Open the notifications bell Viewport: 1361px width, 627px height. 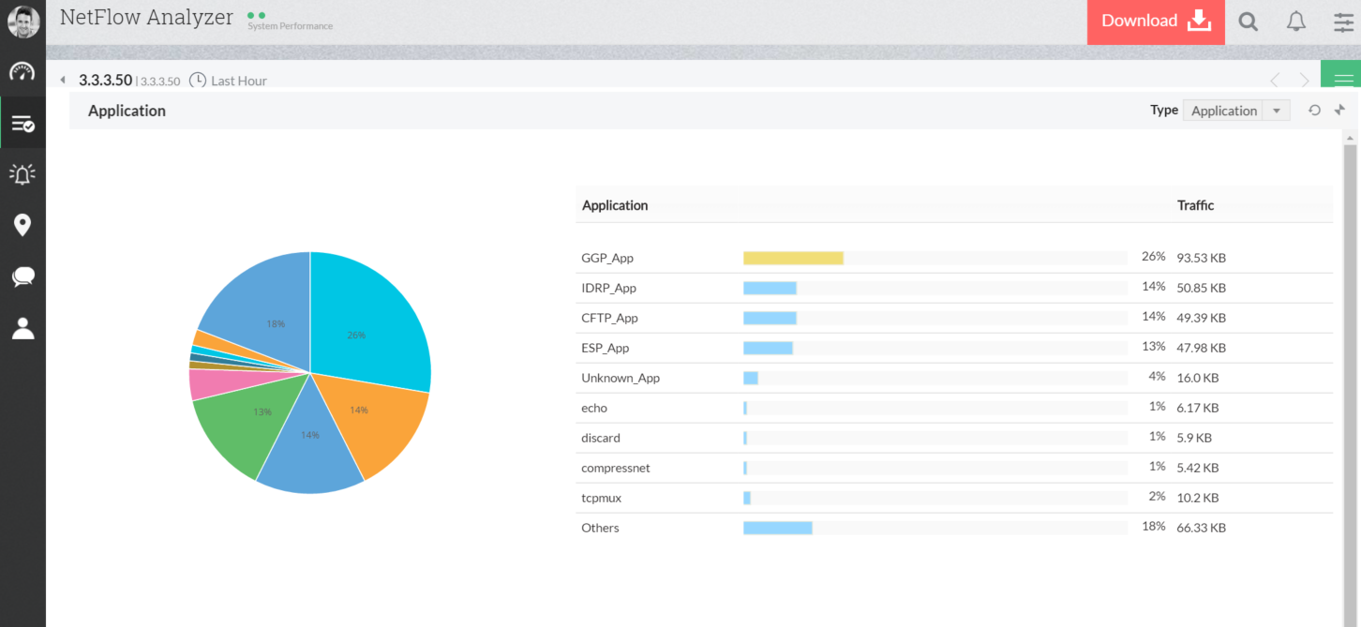point(1296,22)
